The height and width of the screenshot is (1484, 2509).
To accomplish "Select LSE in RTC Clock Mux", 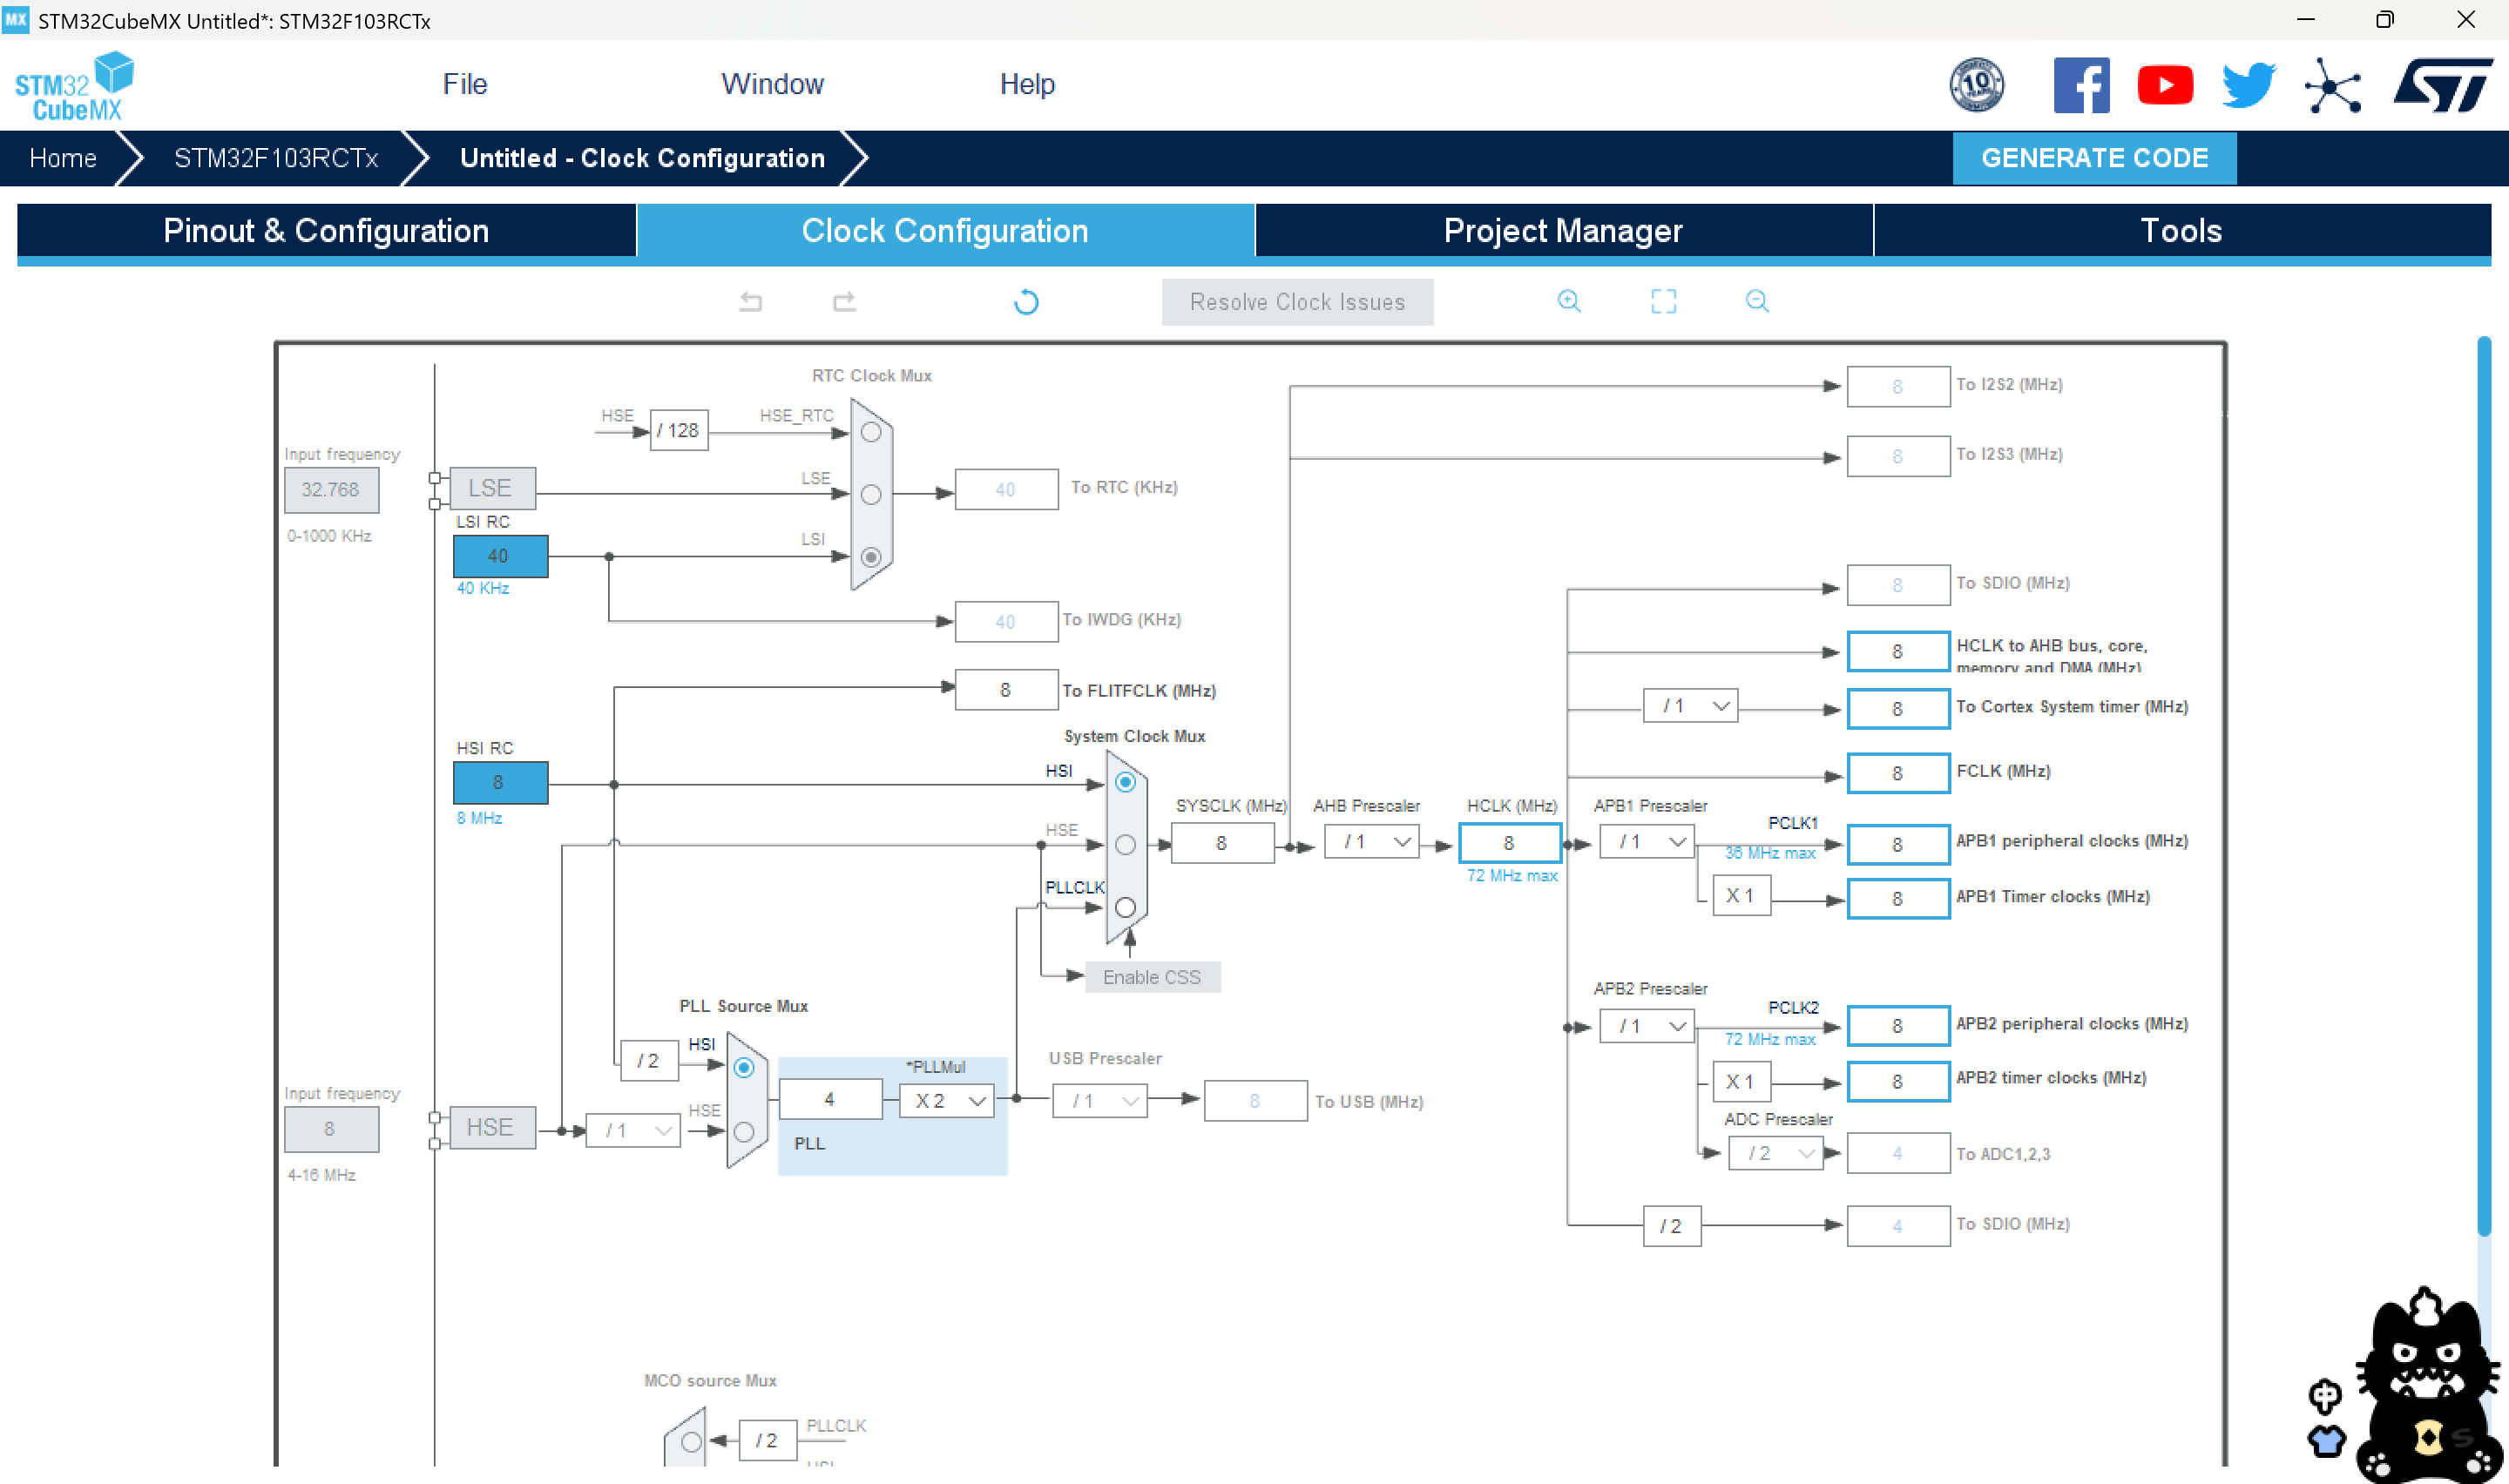I will pos(871,495).
